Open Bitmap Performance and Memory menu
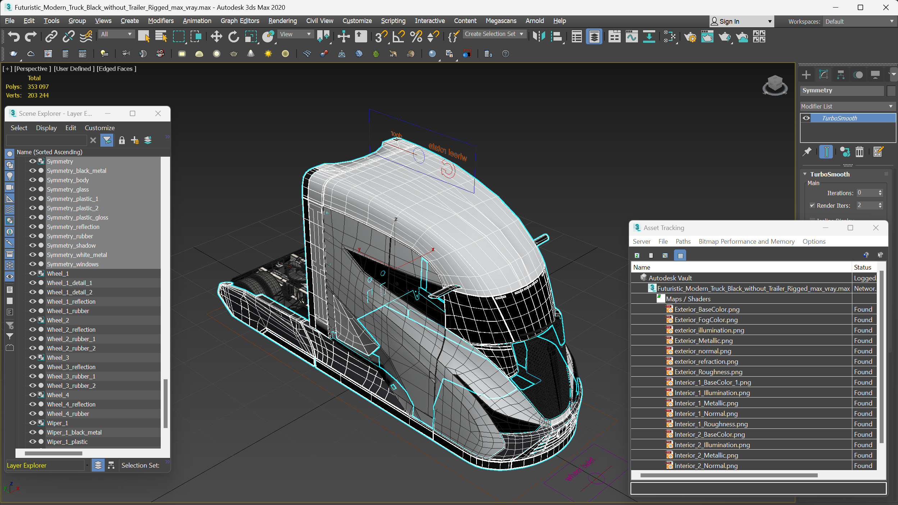Screen dimensions: 898x505 [747, 242]
